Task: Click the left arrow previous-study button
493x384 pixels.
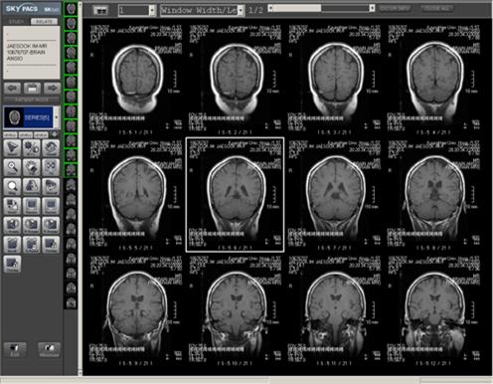Action: tap(13, 89)
